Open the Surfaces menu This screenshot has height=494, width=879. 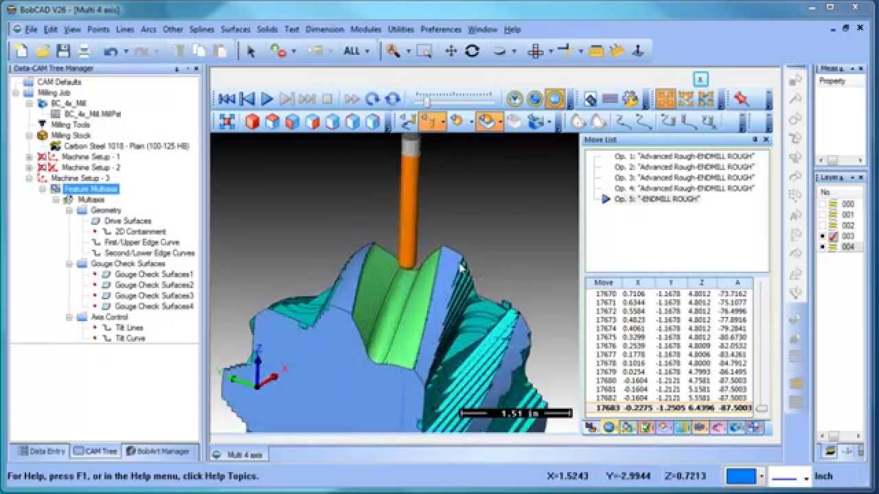coord(236,30)
